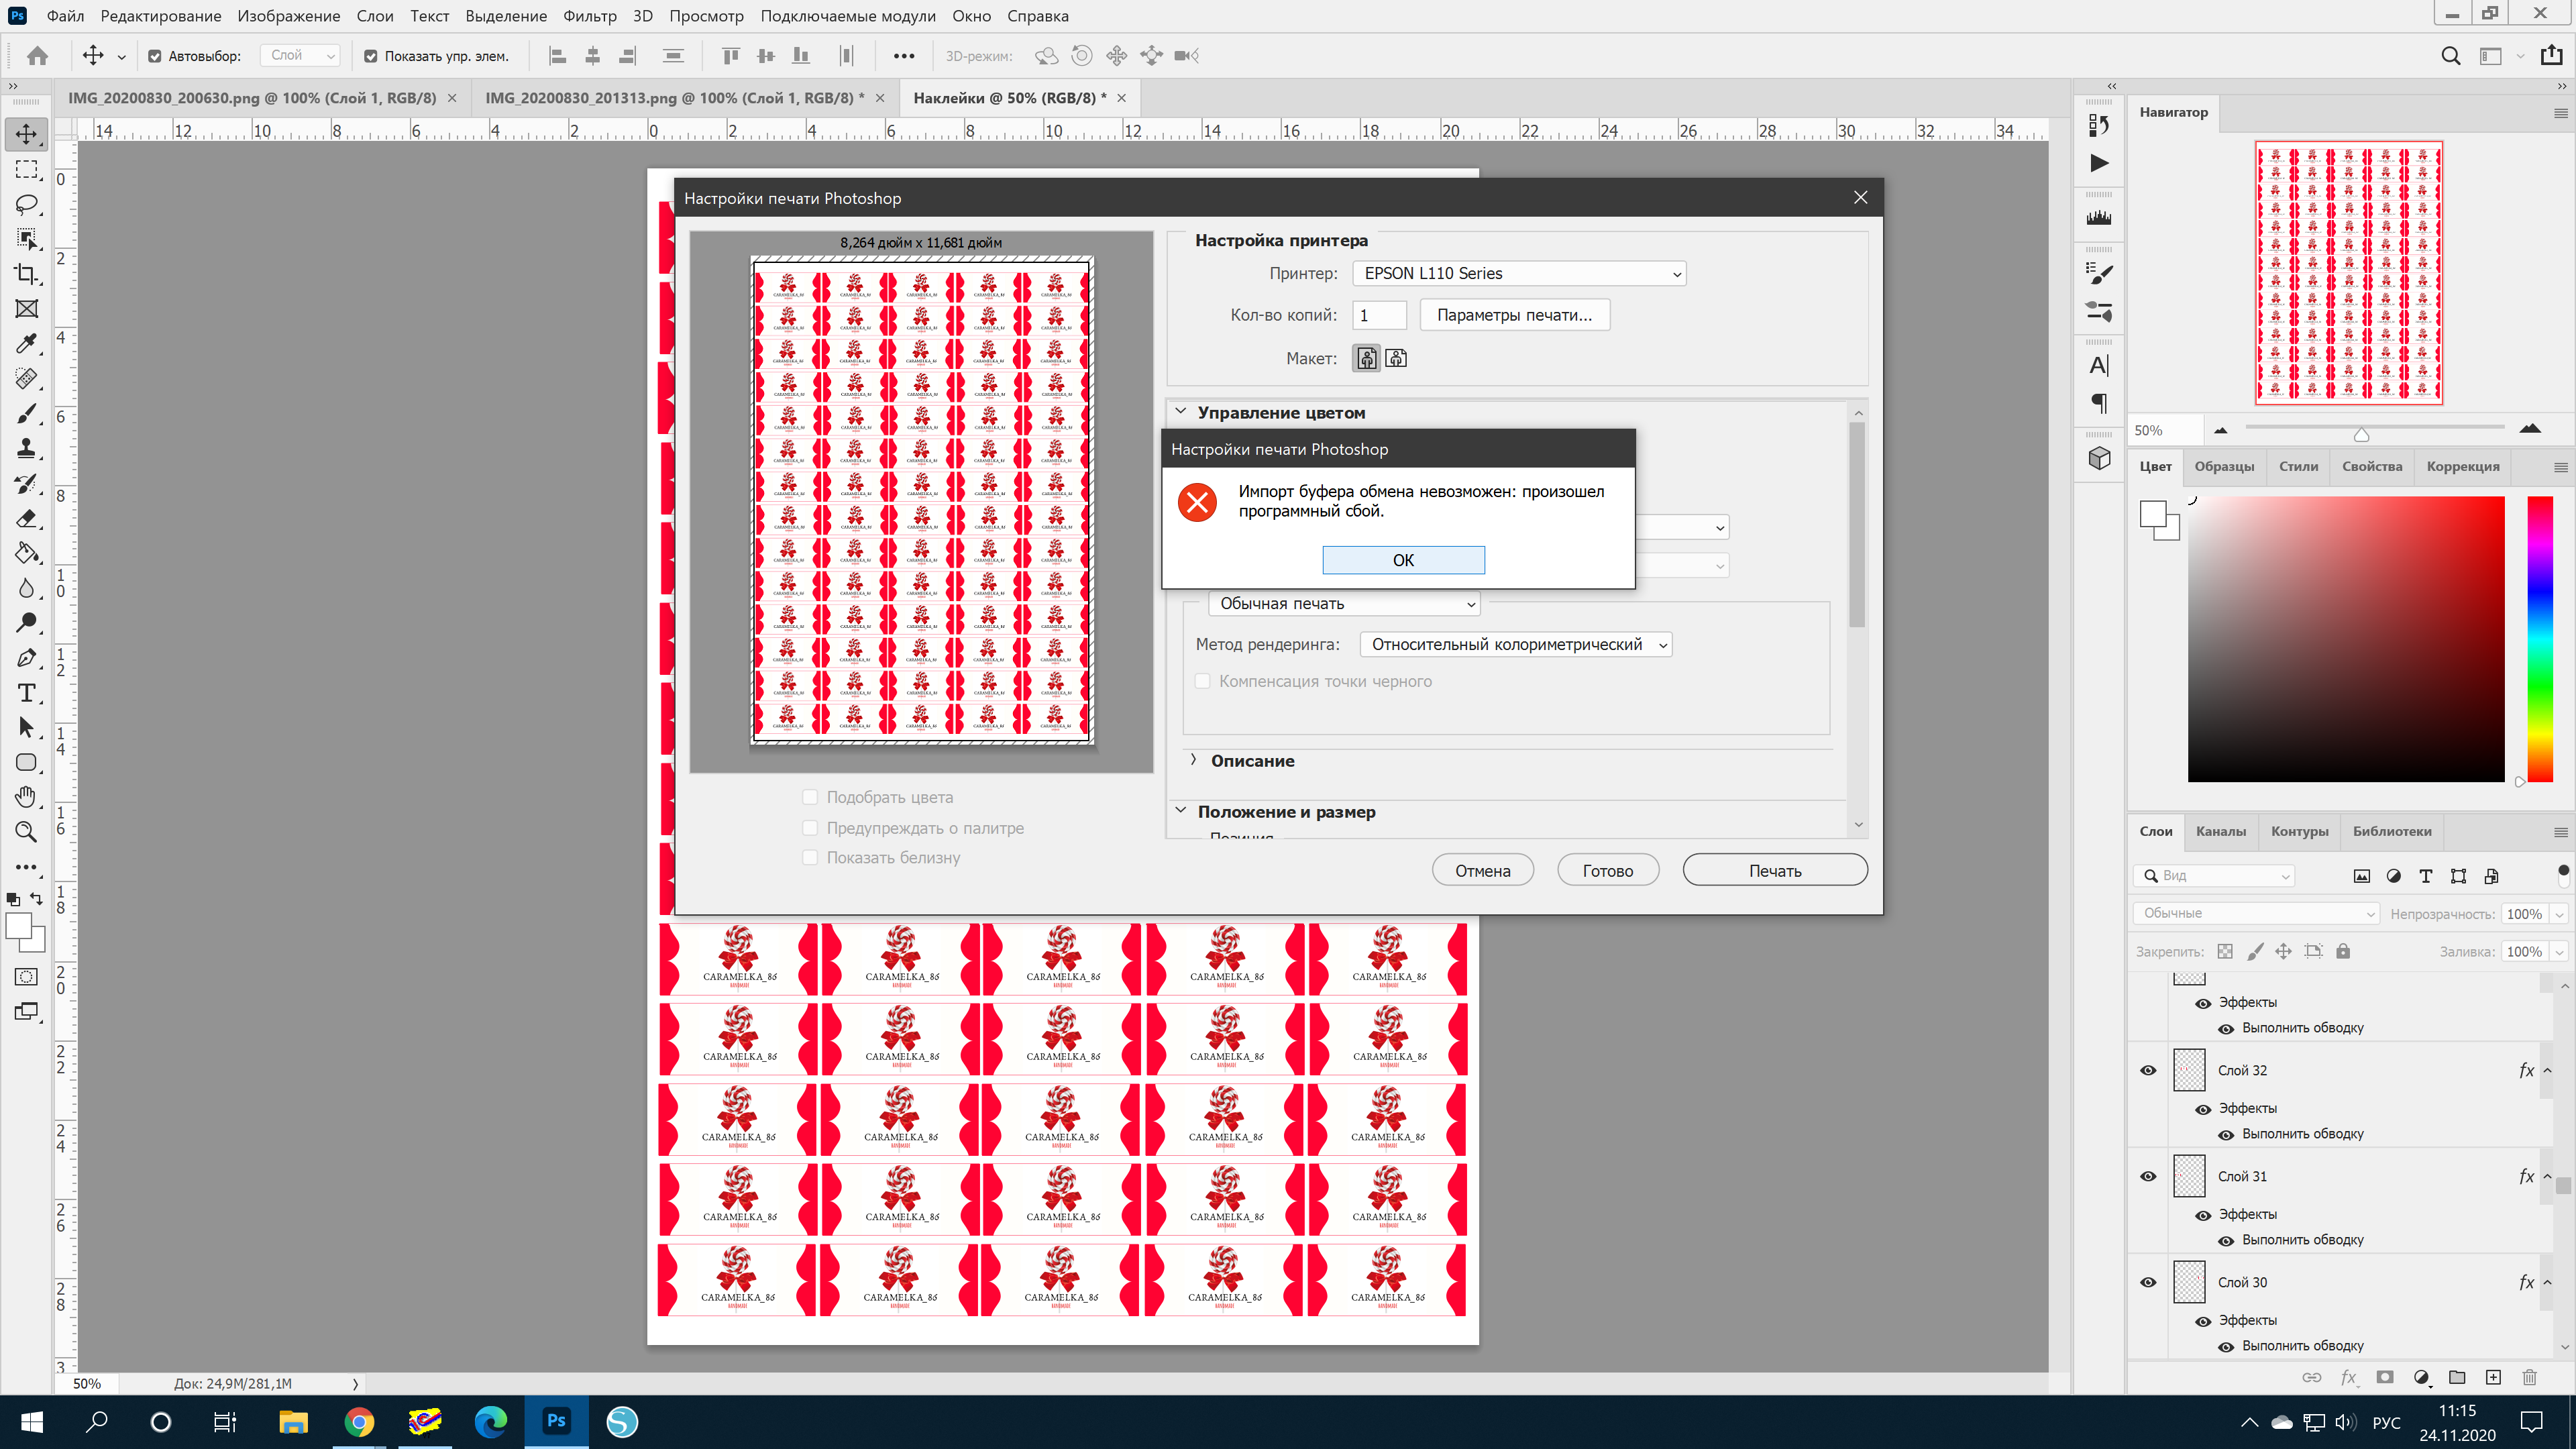Click the Navigator document thumbnail

click(x=2348, y=273)
